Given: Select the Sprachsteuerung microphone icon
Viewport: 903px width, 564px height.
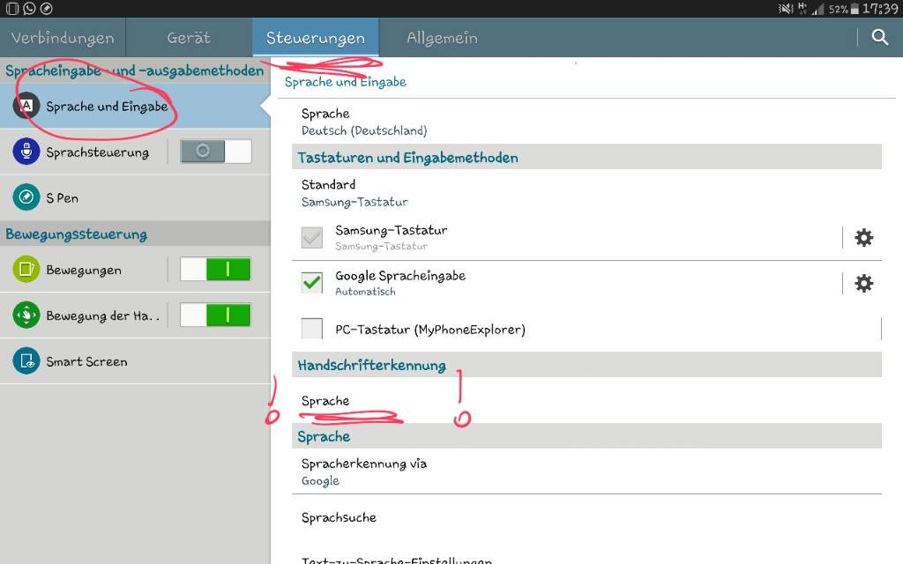Looking at the screenshot, I should 26,152.
